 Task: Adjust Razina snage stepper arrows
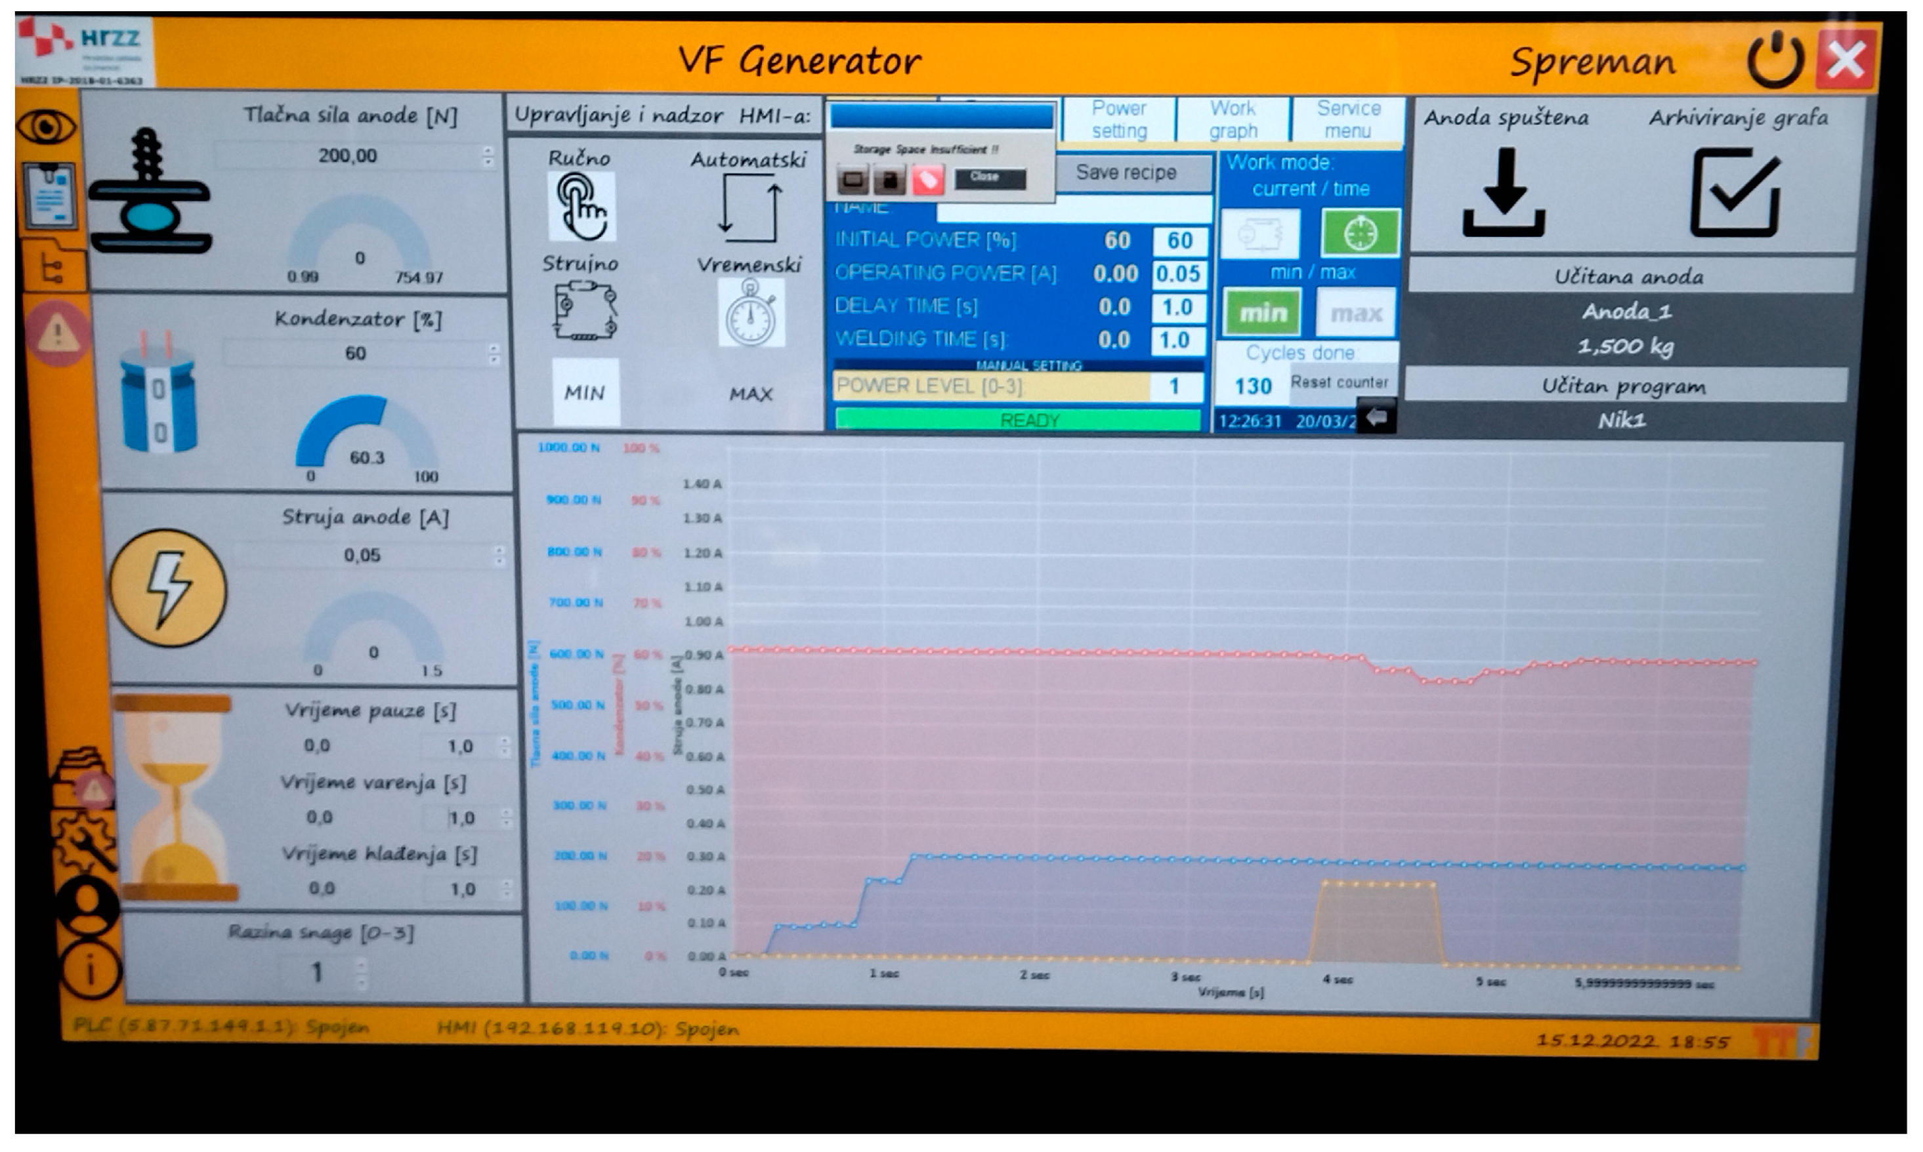pyautogui.click(x=361, y=974)
